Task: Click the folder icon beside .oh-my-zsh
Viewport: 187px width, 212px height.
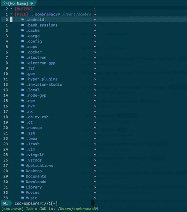Action: click(x=23, y=117)
